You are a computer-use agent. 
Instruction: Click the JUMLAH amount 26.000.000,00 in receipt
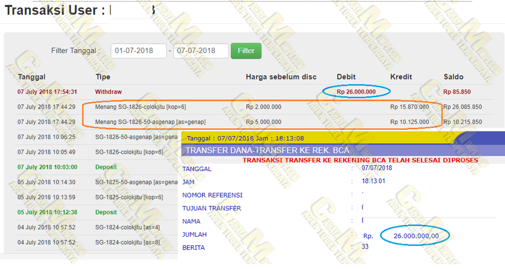click(x=416, y=236)
